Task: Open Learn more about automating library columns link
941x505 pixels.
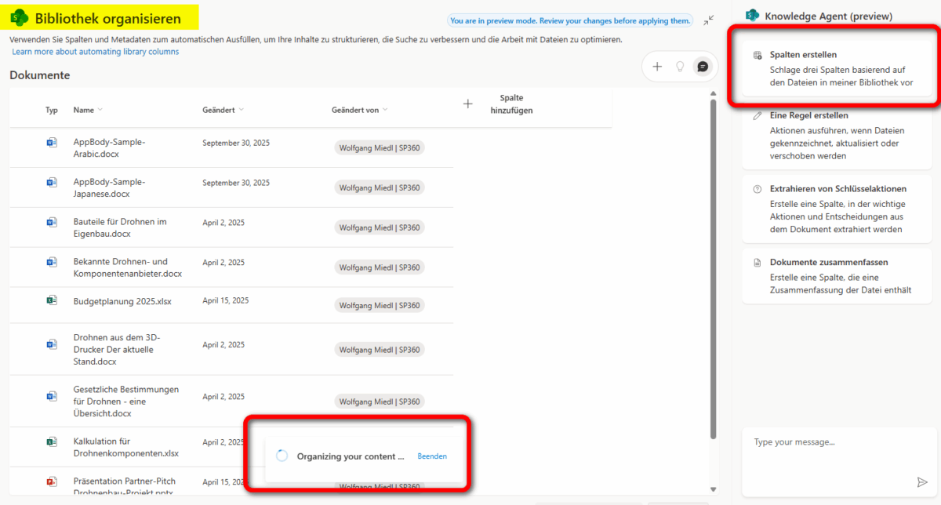Action: point(96,52)
